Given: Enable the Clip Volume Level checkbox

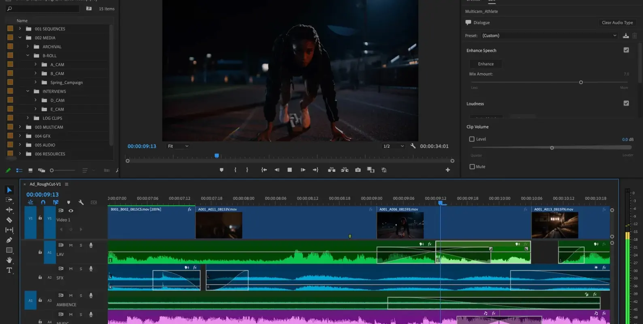Looking at the screenshot, I should pyautogui.click(x=472, y=139).
